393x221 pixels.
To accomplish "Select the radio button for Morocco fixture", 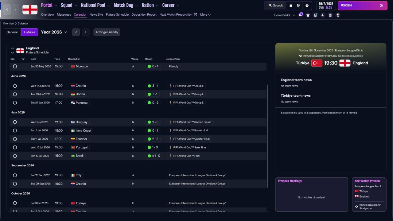I will [15, 66].
